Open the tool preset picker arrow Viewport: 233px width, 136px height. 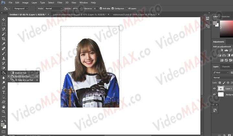(9, 9)
